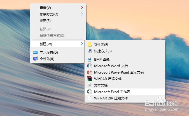Click the PowerPoint presentation icon
The height and width of the screenshot is (116, 189).
(x=90, y=72)
